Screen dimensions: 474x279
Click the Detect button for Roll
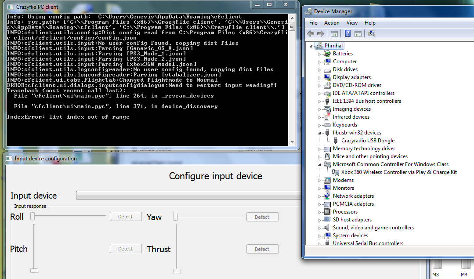126,217
